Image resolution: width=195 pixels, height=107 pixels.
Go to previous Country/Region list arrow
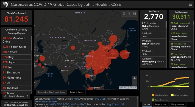point(5,96)
